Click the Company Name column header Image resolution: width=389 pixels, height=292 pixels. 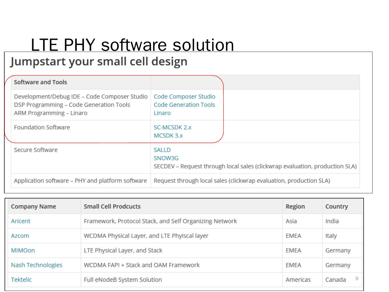(33, 206)
